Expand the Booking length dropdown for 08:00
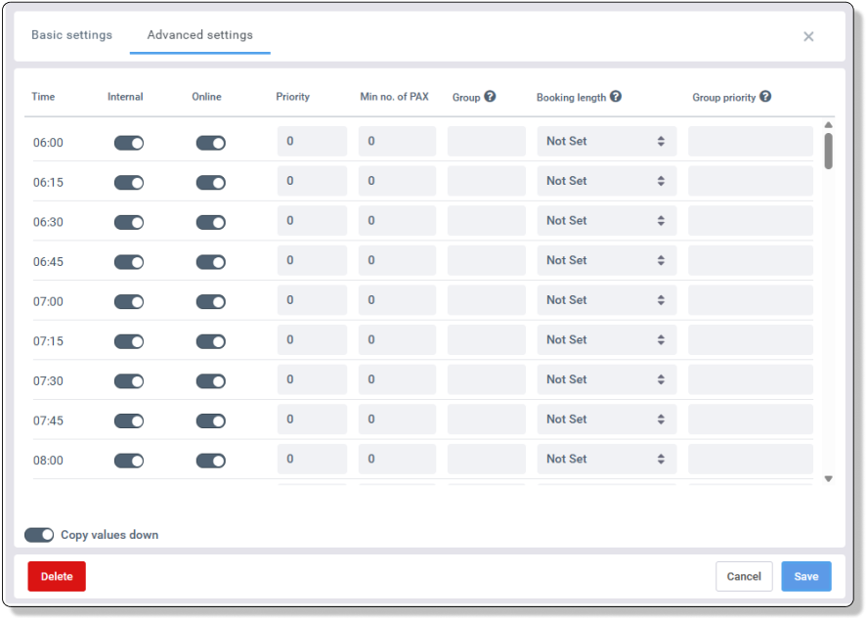Image resolution: width=867 pixels, height=618 pixels. pos(606,459)
